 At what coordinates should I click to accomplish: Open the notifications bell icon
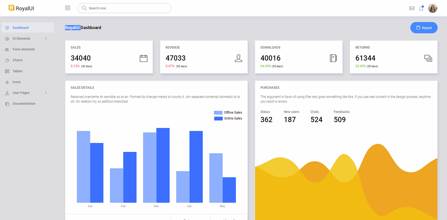click(x=421, y=8)
